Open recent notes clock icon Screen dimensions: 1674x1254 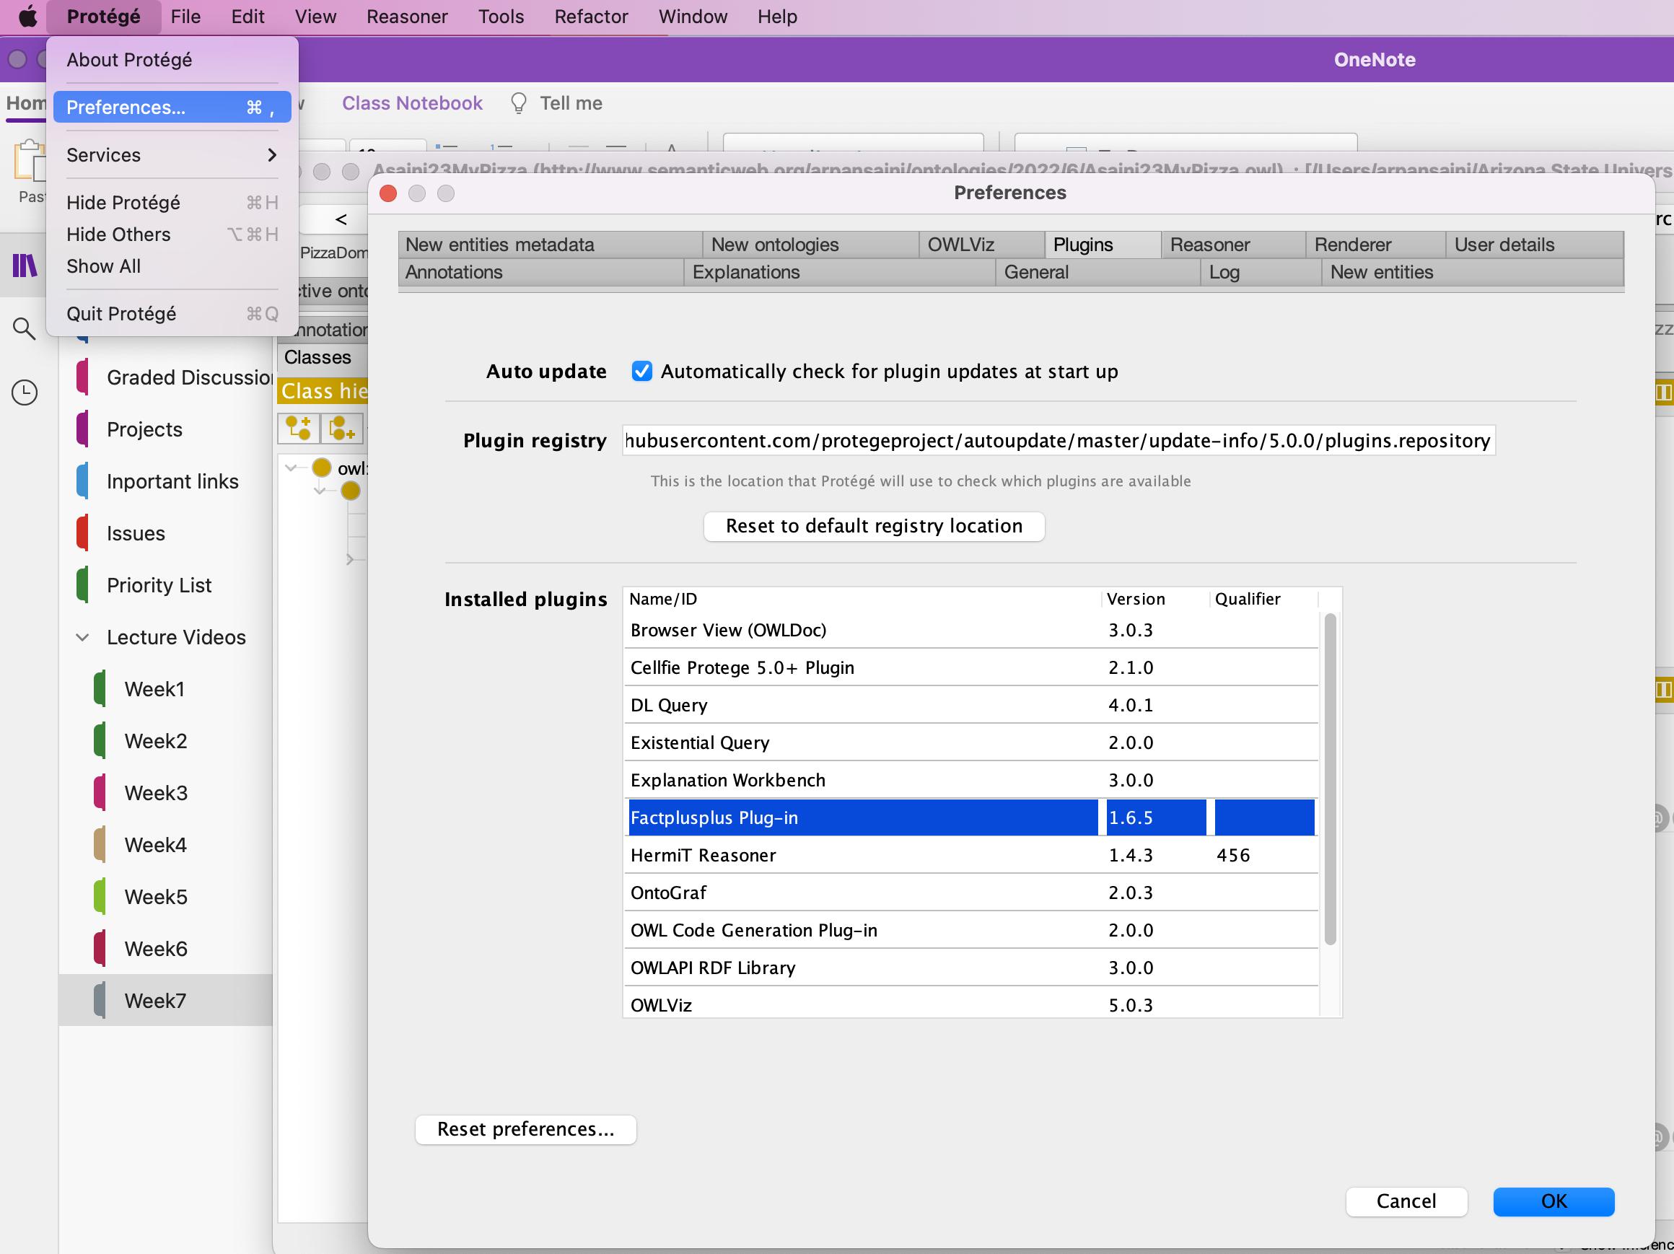25,392
